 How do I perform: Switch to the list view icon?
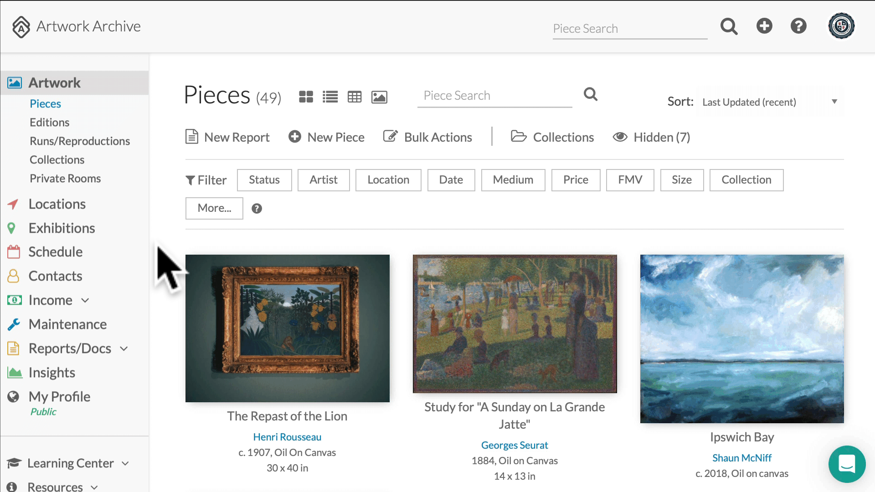point(330,97)
